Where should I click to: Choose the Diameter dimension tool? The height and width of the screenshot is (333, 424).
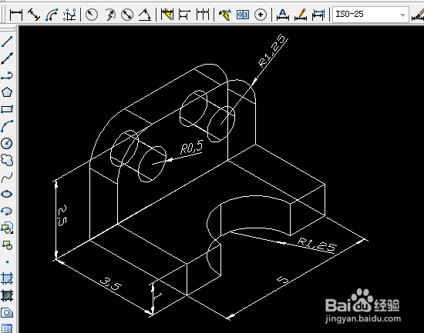(127, 15)
